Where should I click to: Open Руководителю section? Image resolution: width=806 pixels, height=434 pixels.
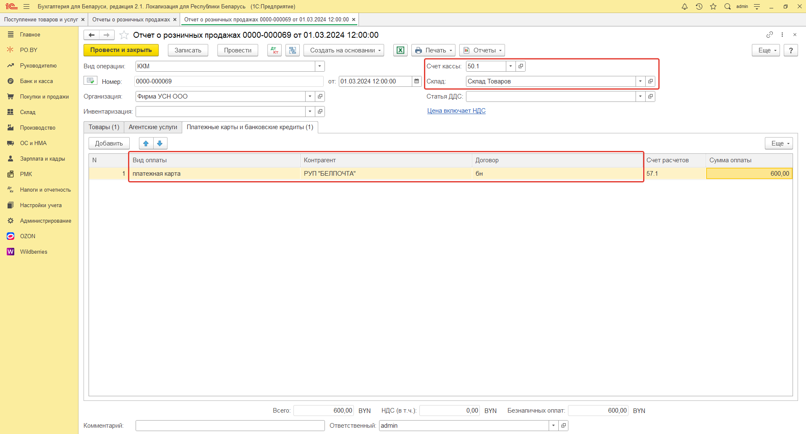[x=38, y=65]
